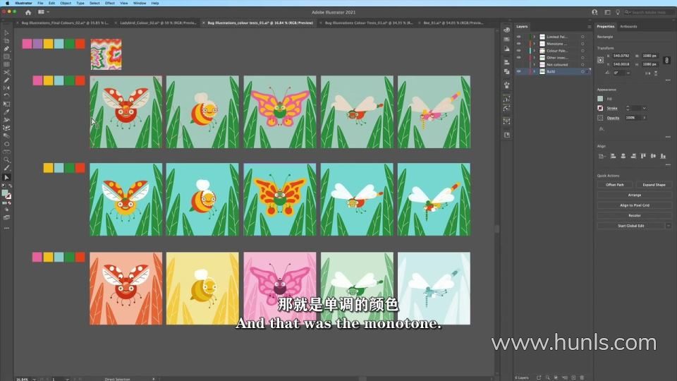Select the Pen tool in the toolbar
The height and width of the screenshot is (381, 677).
pos(6,49)
